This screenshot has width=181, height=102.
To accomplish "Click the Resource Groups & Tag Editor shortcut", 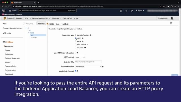I will coord(12,14).
